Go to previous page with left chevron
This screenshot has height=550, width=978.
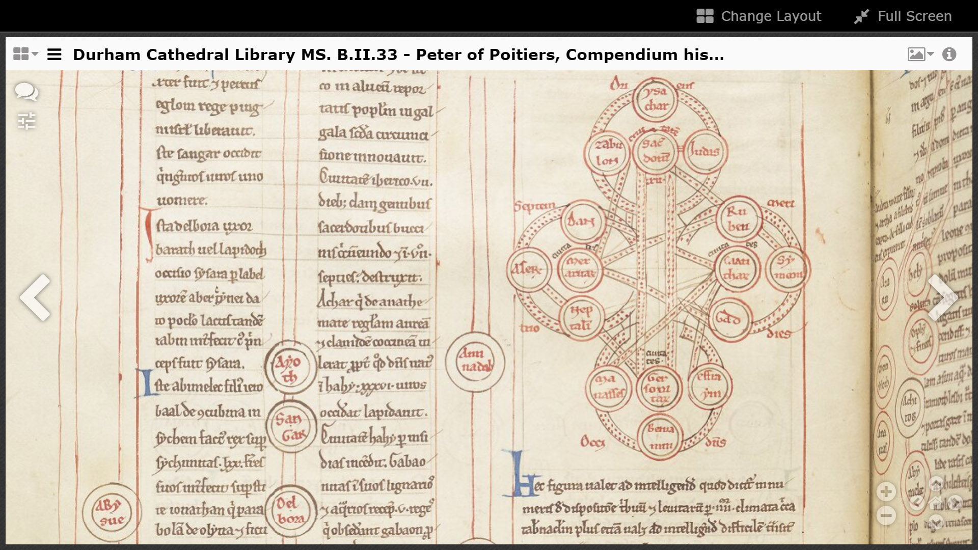(x=35, y=297)
